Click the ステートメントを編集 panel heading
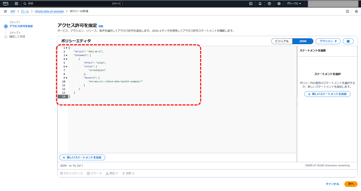This screenshot has height=191, width=361. point(313,51)
